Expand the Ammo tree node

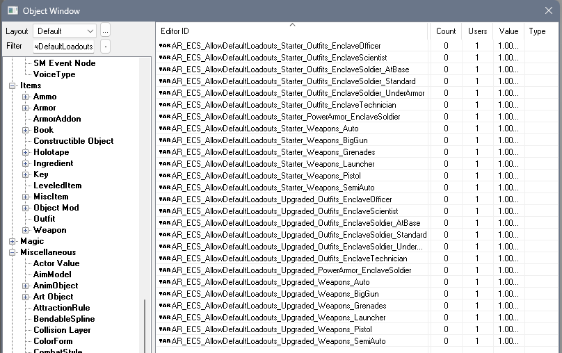pyautogui.click(x=26, y=97)
